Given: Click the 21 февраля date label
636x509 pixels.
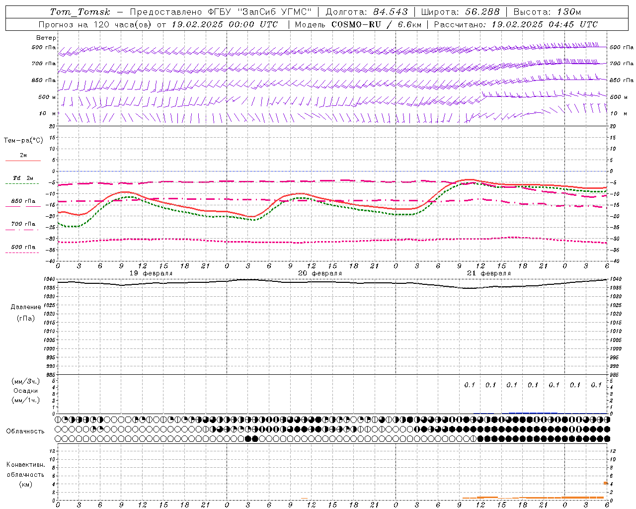Looking at the screenshot, I should click(489, 273).
